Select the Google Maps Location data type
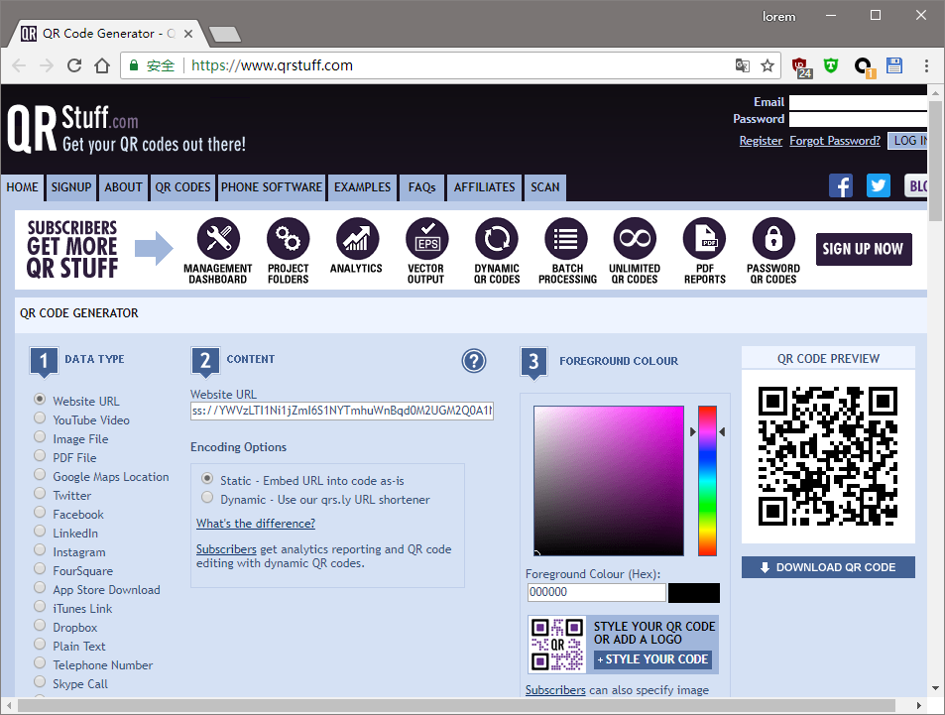945x715 pixels. pyautogui.click(x=40, y=474)
